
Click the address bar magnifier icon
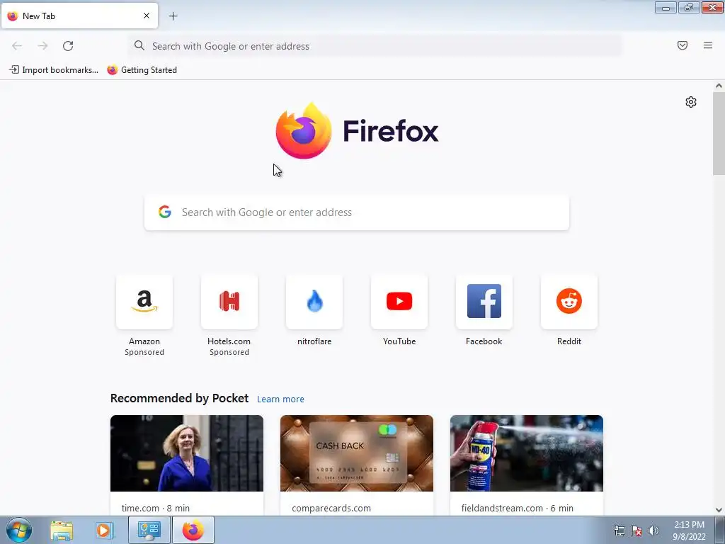coord(139,45)
